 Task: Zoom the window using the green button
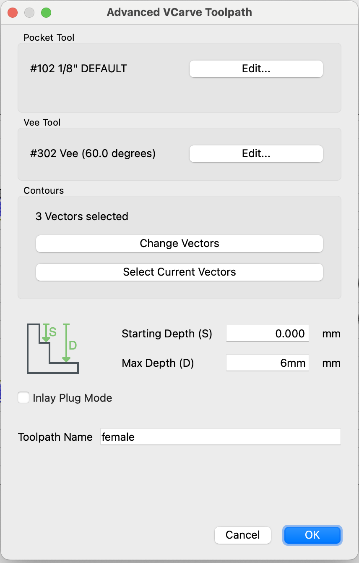tap(46, 12)
